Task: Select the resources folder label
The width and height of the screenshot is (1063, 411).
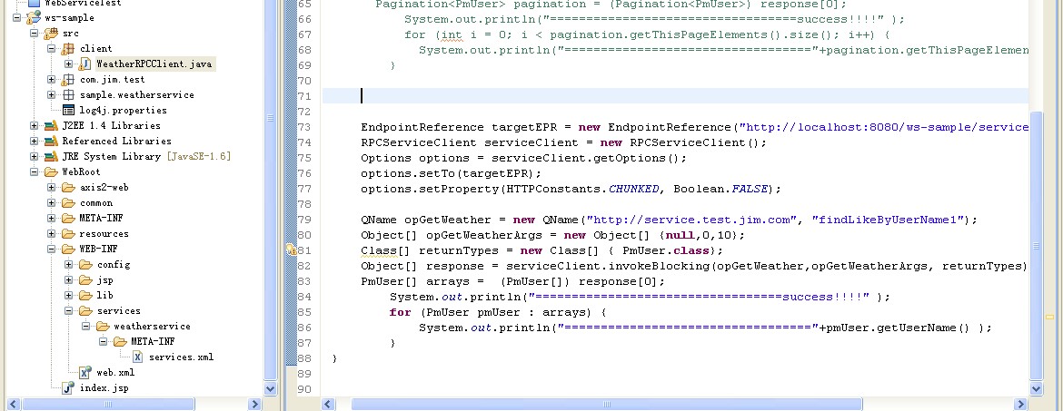Action: click(x=104, y=233)
